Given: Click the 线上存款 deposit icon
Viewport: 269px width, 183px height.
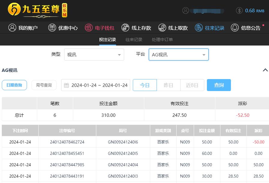Looking at the screenshot, I should coord(125,28).
